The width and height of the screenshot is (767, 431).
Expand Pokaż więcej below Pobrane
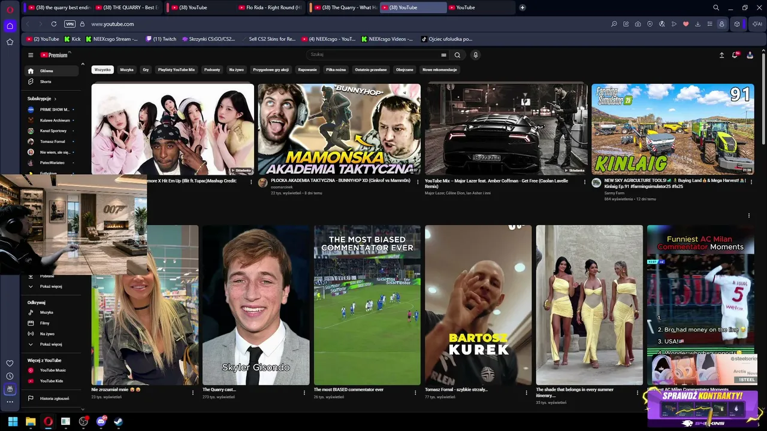click(x=51, y=286)
